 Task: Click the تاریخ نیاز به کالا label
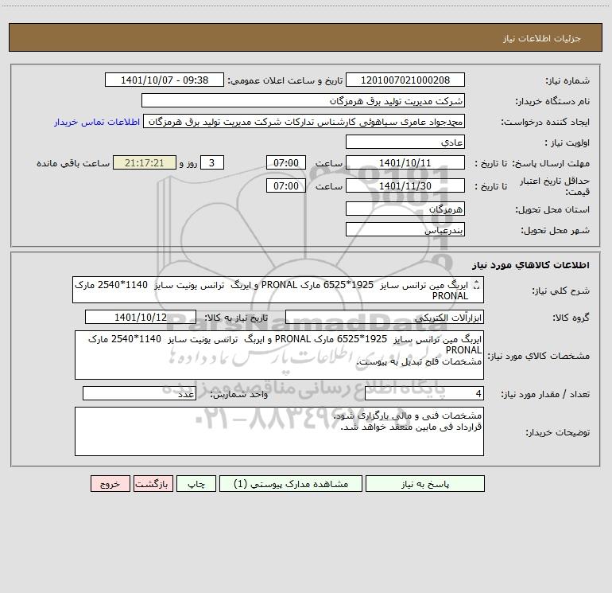coord(236,318)
